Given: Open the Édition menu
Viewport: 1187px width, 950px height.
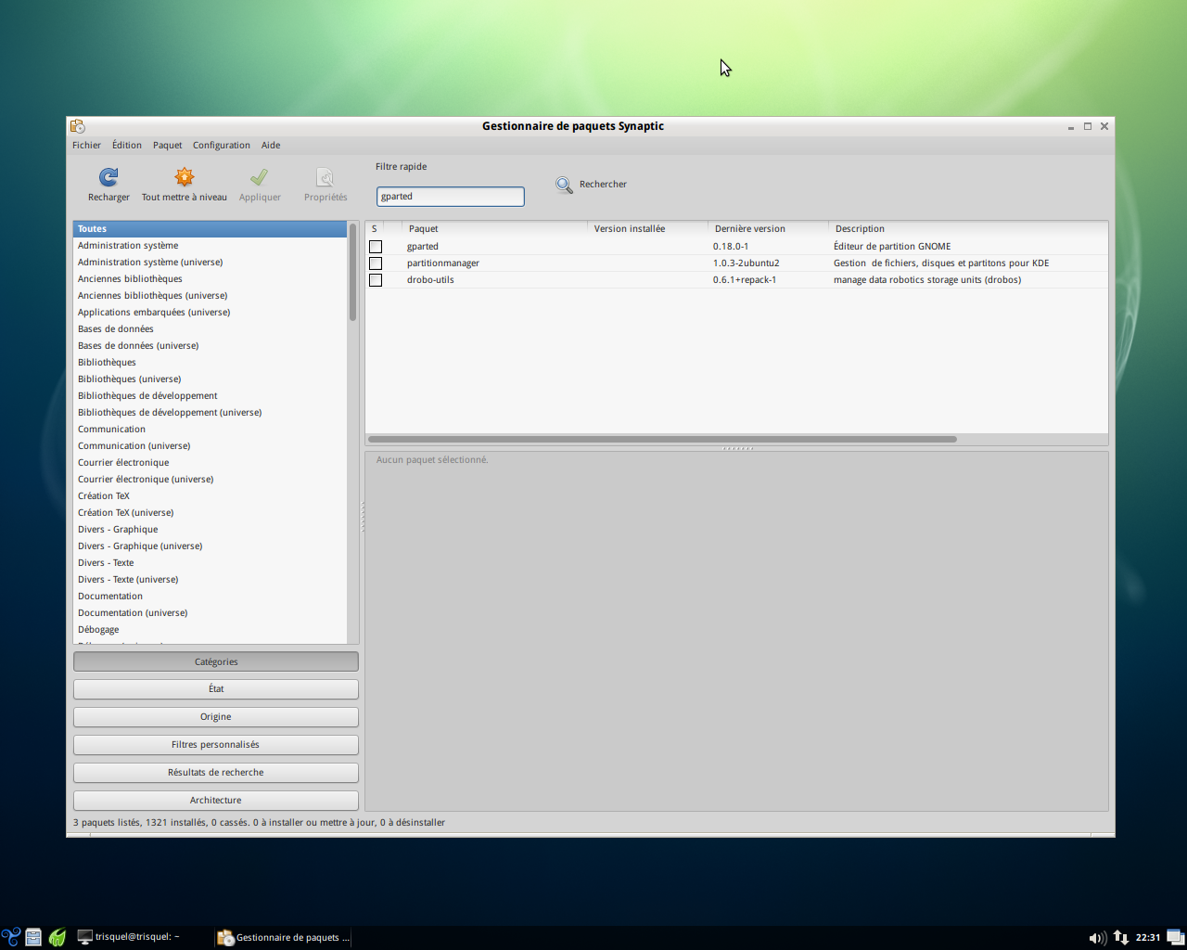Looking at the screenshot, I should [127, 145].
